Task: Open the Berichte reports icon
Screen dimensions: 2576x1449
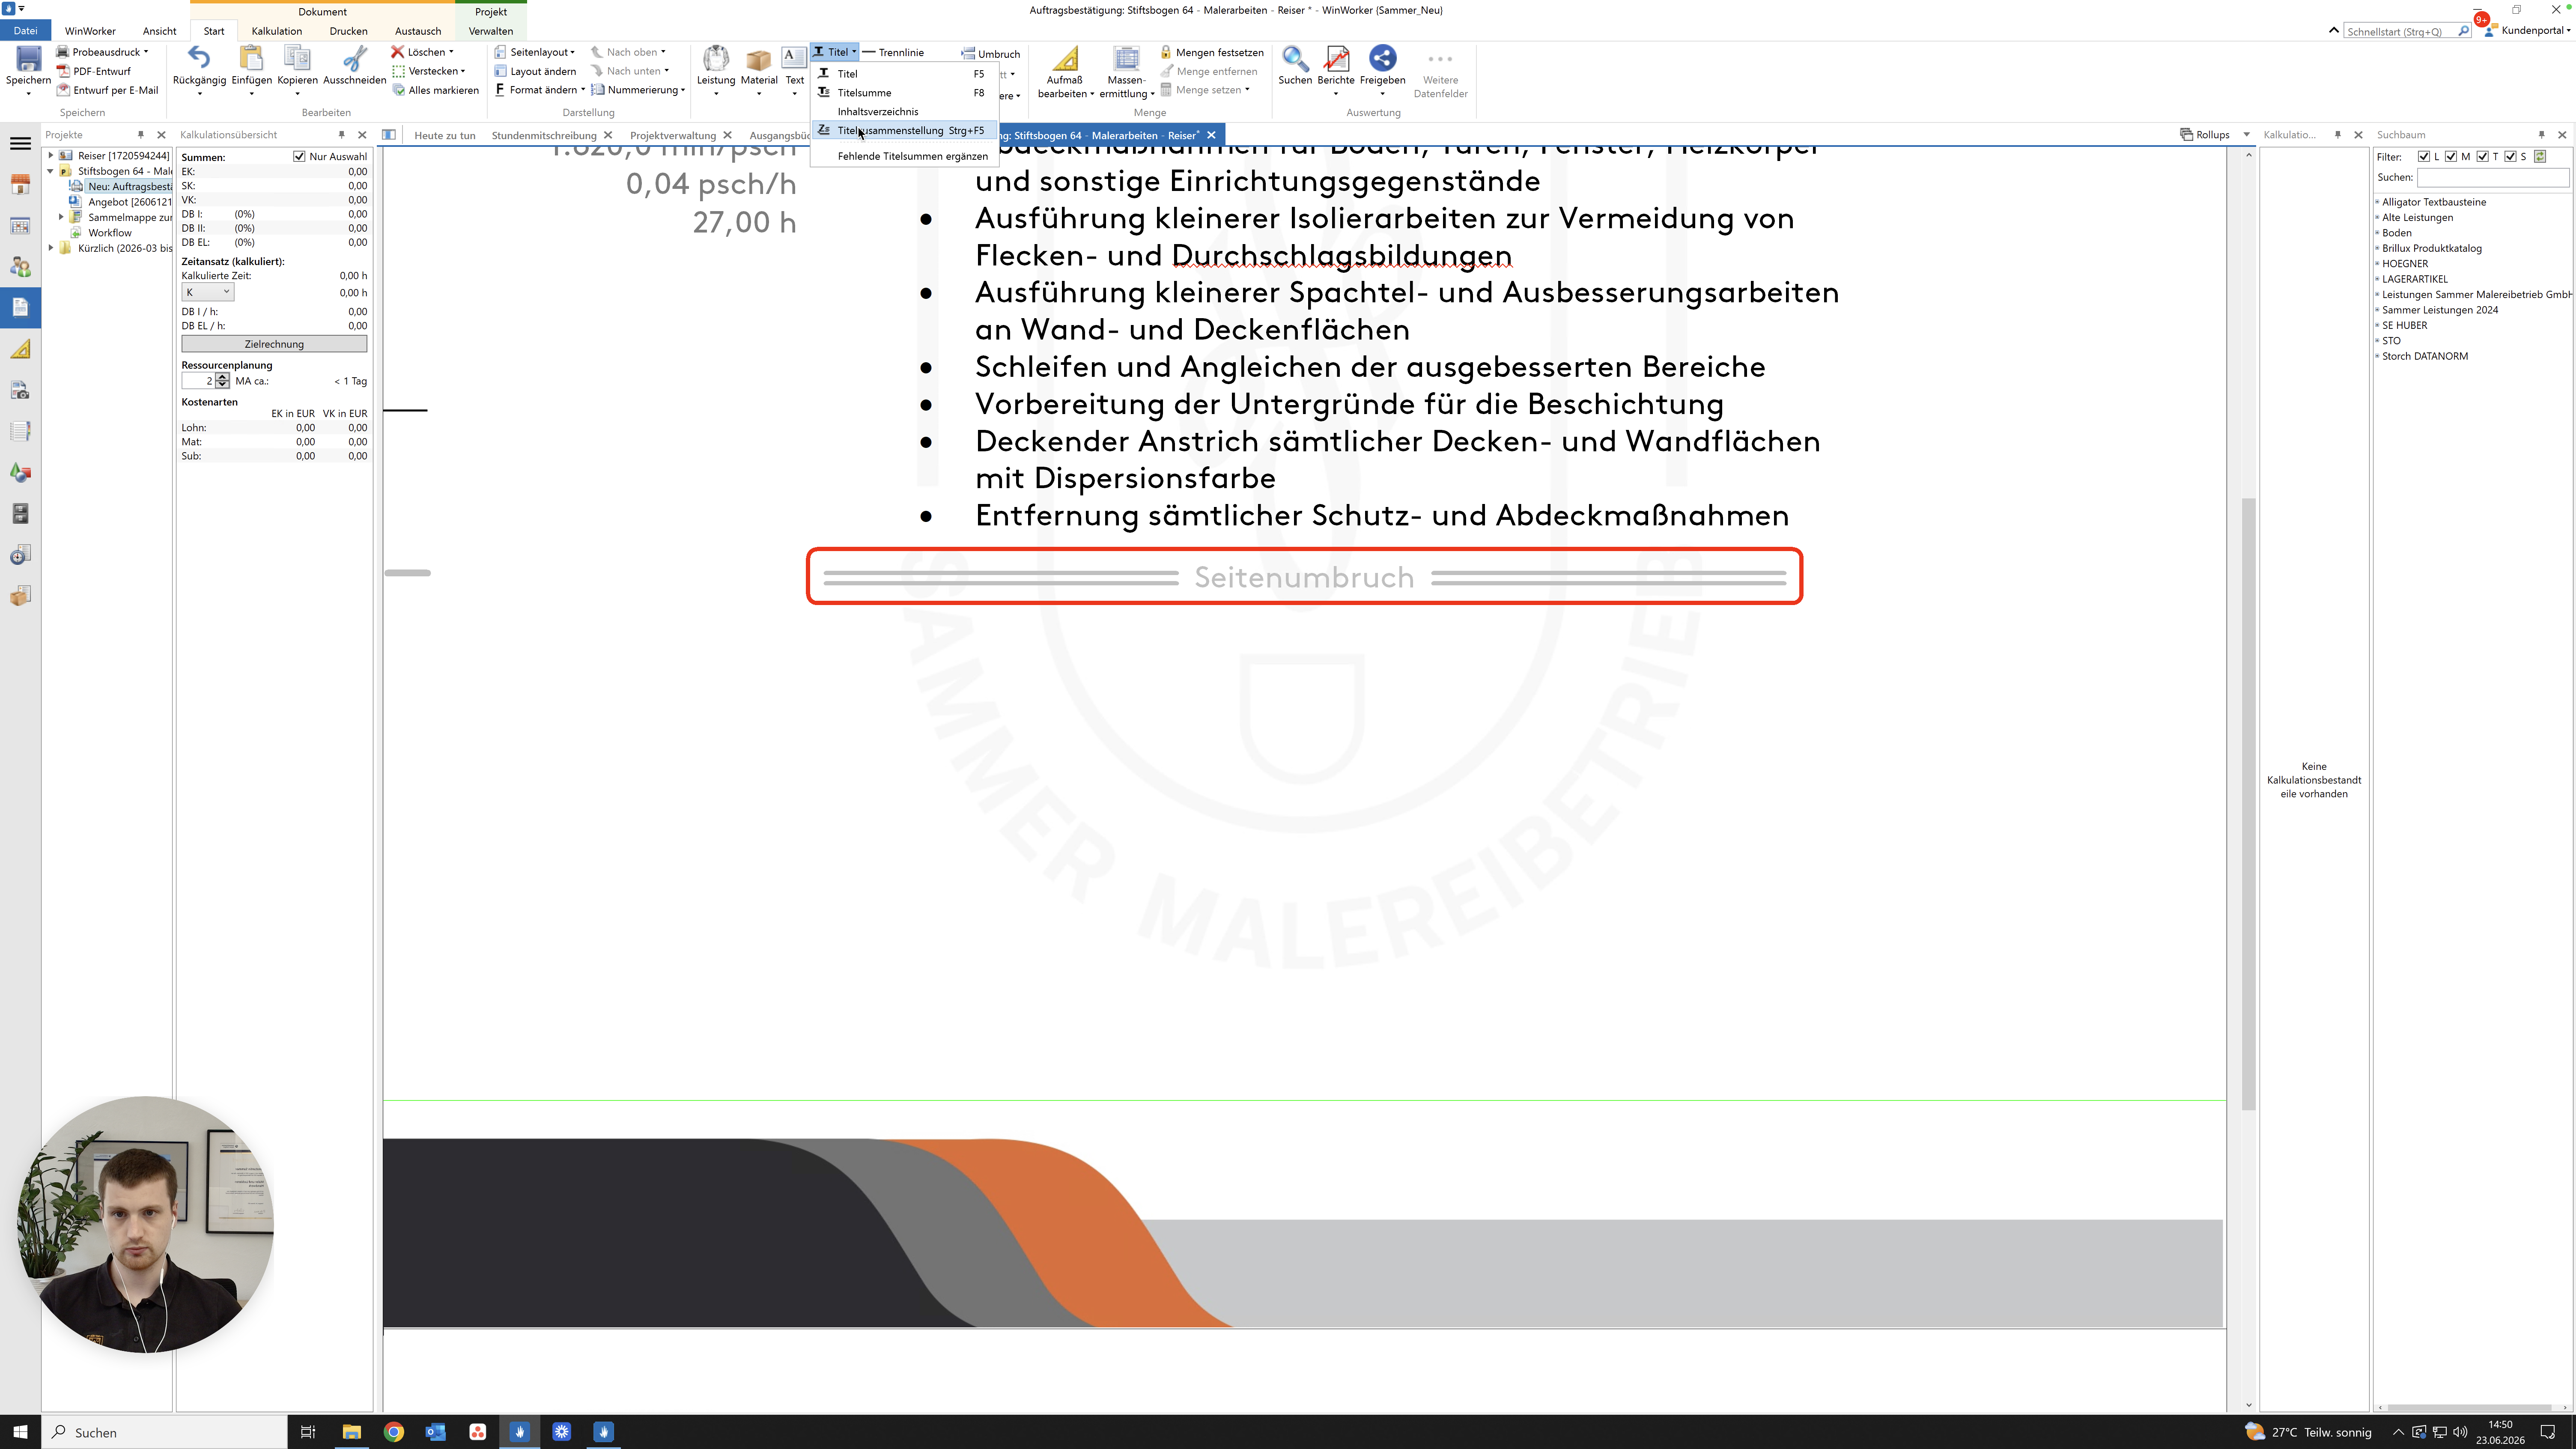Action: pyautogui.click(x=1336, y=60)
